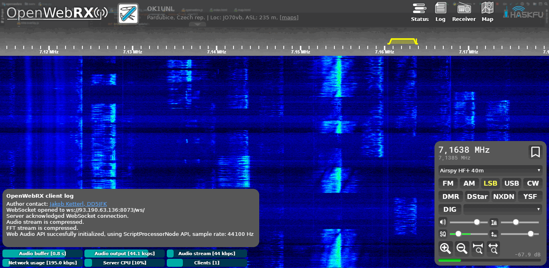Open the Airspy HF+ 40m profile dropdown
This screenshot has height=268, width=549.
click(x=490, y=170)
